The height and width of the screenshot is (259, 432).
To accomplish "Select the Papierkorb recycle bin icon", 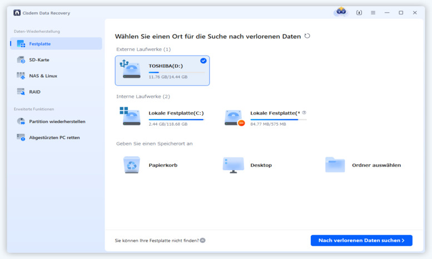I will [x=132, y=165].
